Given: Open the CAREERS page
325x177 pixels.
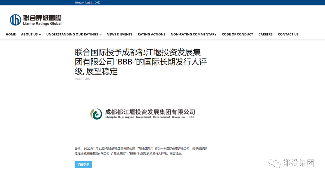Looking at the screenshot, I should click(x=265, y=34).
